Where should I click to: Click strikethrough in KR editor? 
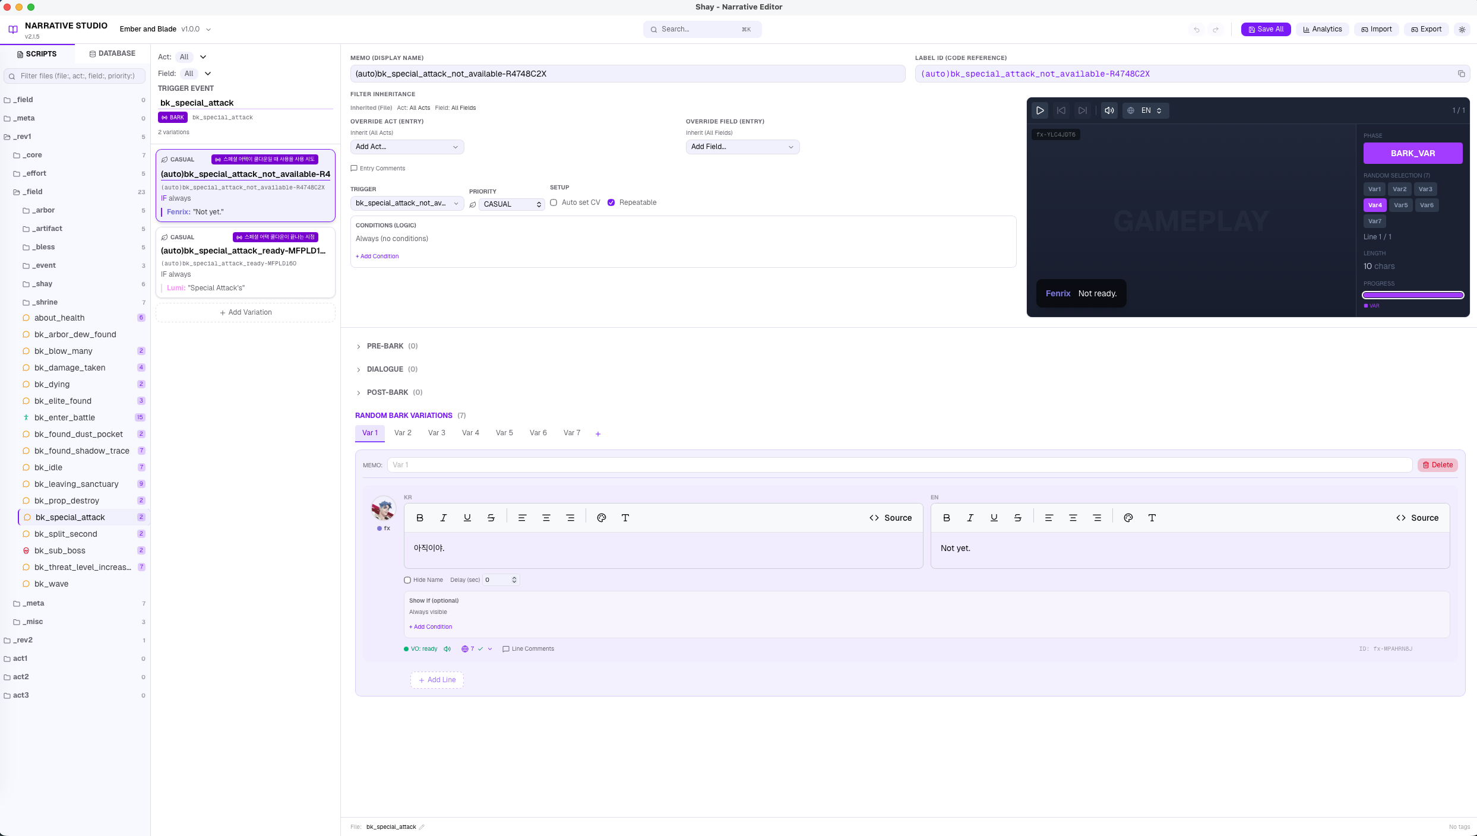(491, 518)
